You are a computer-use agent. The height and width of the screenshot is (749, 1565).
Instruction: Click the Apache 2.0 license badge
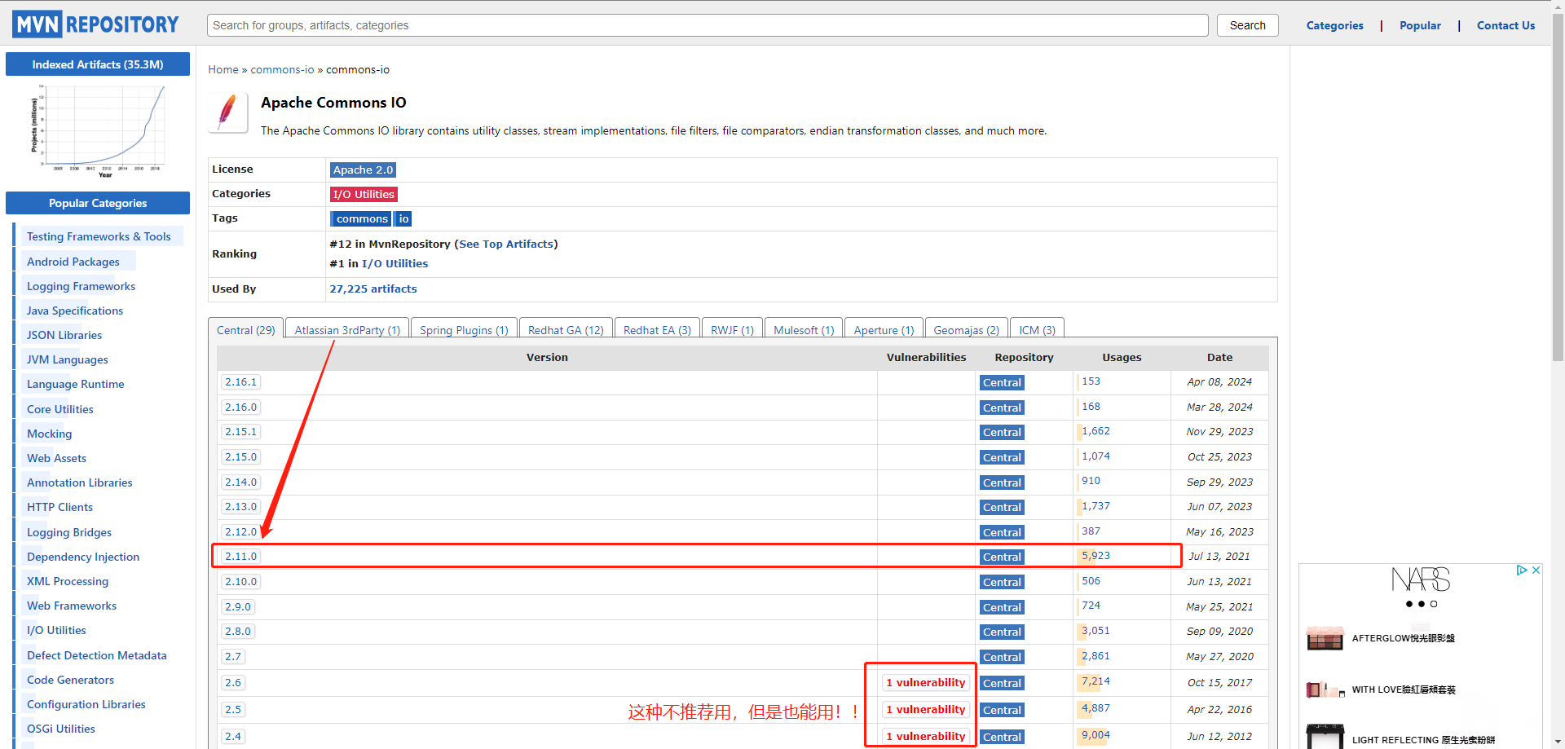coord(363,170)
